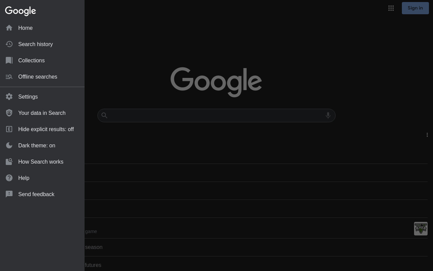433x271 pixels.
Task: Select Send feedback menu item
Action: tap(42, 194)
